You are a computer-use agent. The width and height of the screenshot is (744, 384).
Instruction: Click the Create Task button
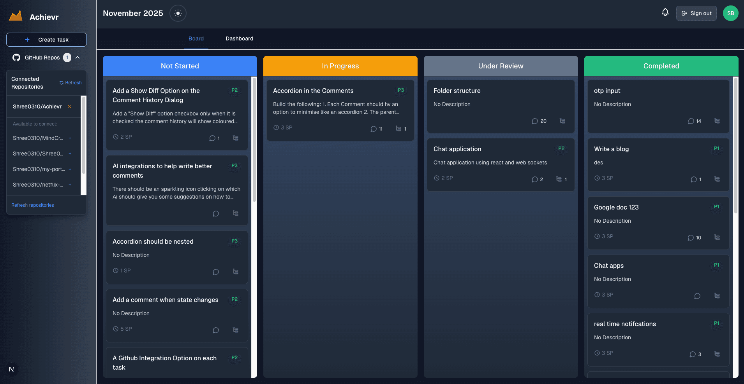46,40
